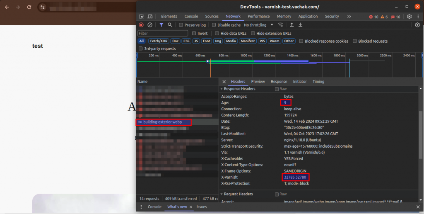Close the bottom drawer
Viewport: 424px width, 214px height.
(418, 207)
